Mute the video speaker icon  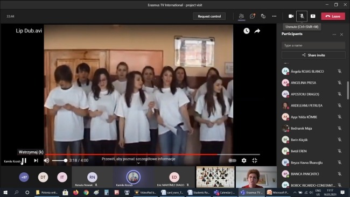click(x=46, y=160)
